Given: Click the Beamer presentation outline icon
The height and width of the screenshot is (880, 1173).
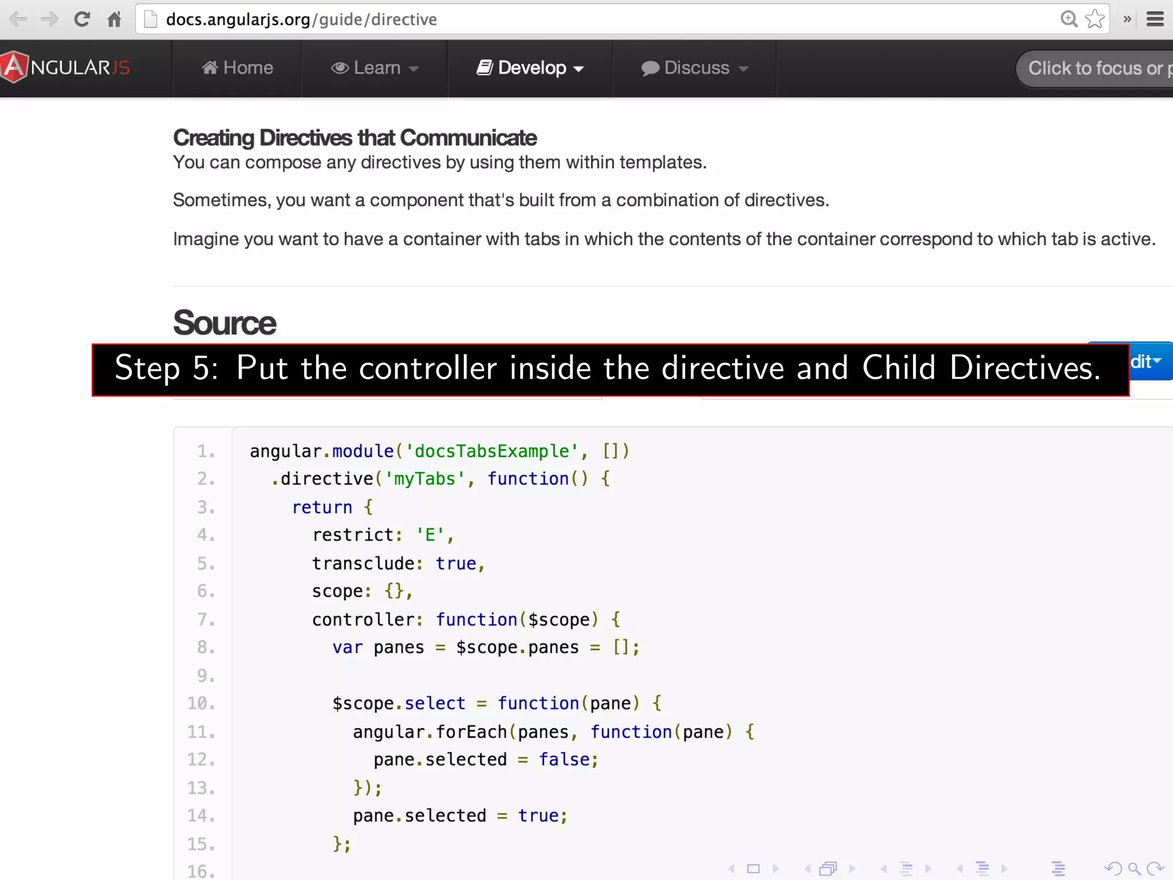Looking at the screenshot, I should [1058, 869].
